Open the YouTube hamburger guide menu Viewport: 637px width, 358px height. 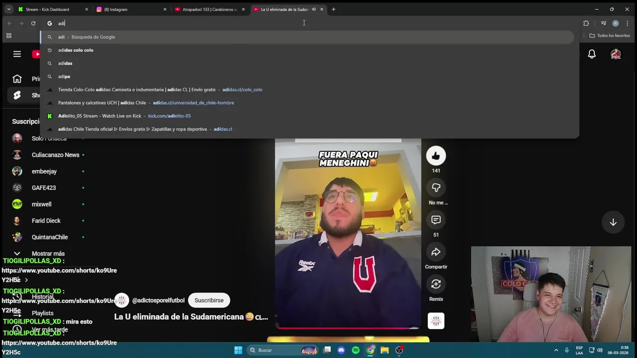pos(17,54)
